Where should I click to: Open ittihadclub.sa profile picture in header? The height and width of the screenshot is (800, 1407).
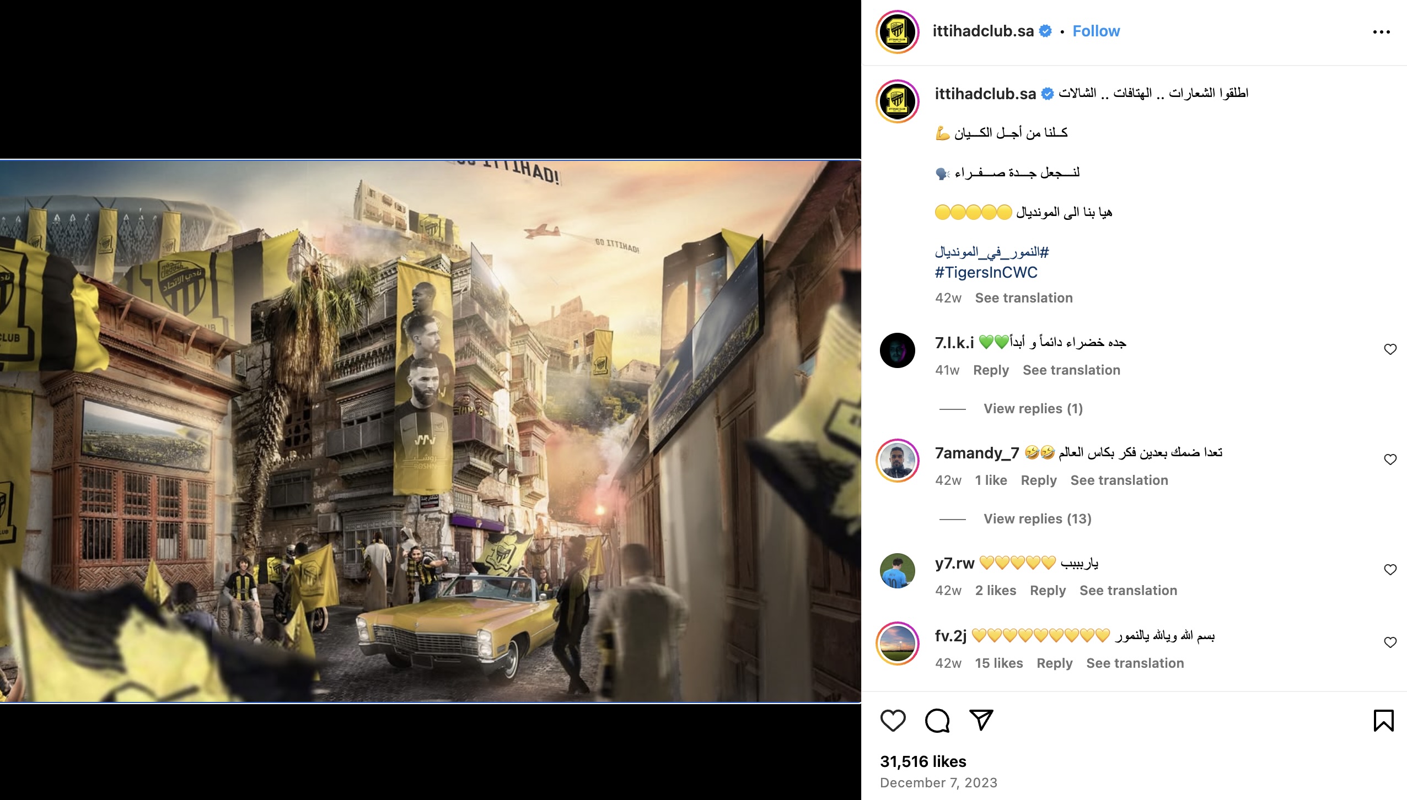(x=898, y=32)
